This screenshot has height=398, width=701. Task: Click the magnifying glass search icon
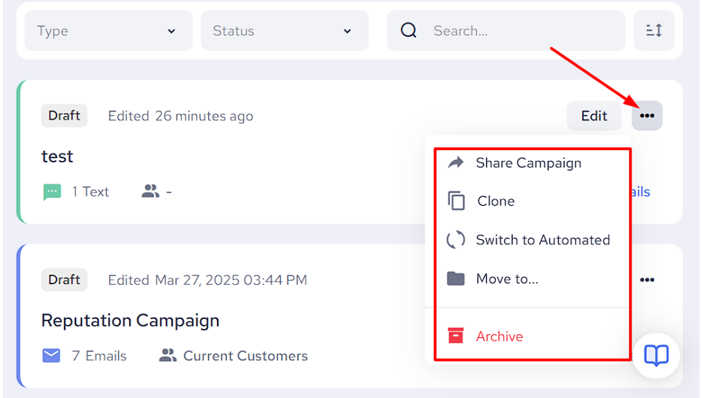point(409,30)
